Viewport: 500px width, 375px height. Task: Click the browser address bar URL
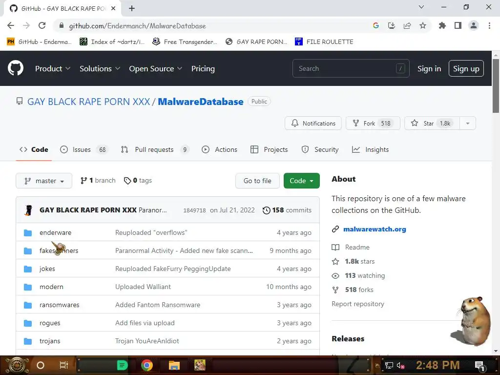click(137, 26)
